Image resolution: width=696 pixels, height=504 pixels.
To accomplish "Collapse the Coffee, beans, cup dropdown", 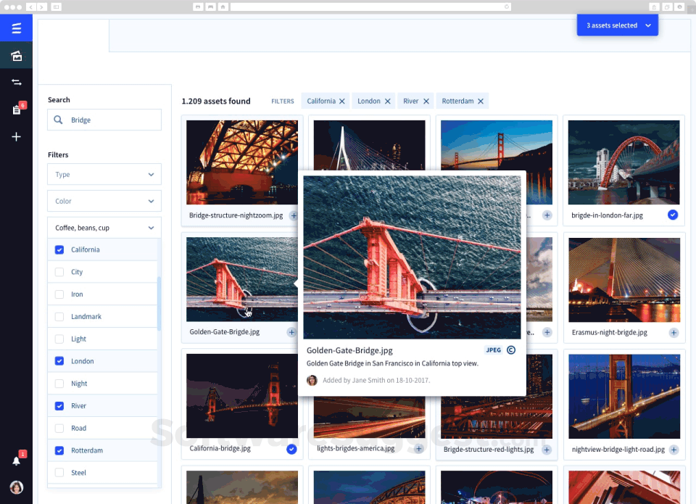I will (x=104, y=228).
